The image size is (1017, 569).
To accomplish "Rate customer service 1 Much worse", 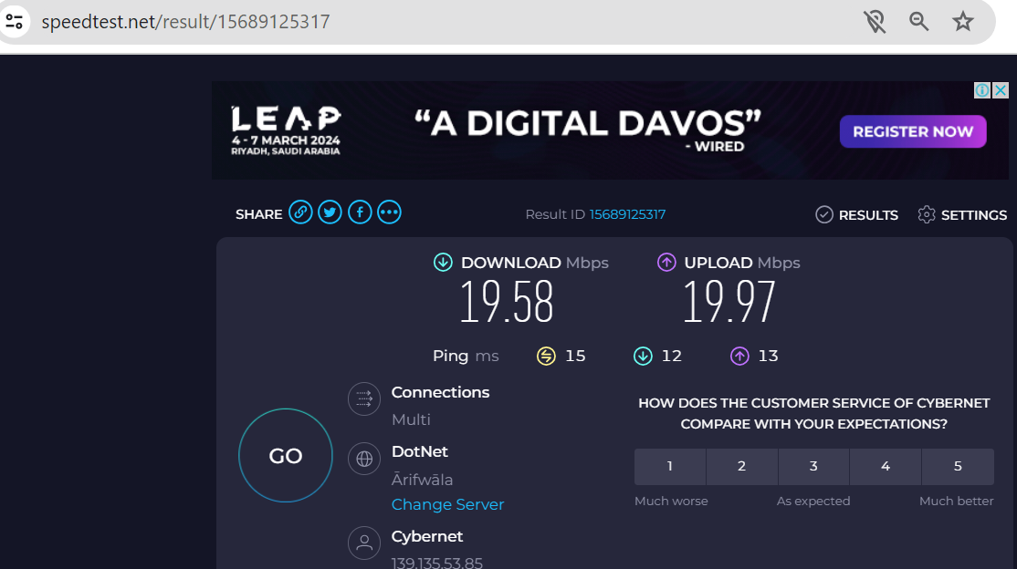I will tap(670, 467).
